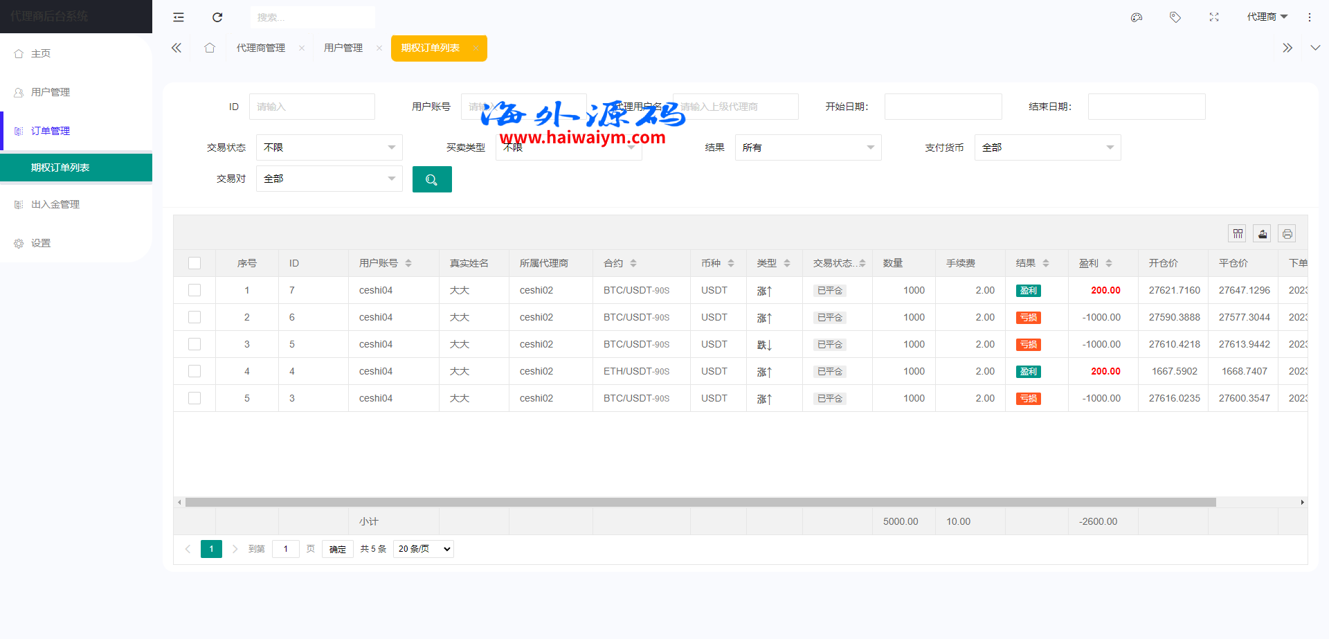Click the tag icon in header

[x=1175, y=17]
